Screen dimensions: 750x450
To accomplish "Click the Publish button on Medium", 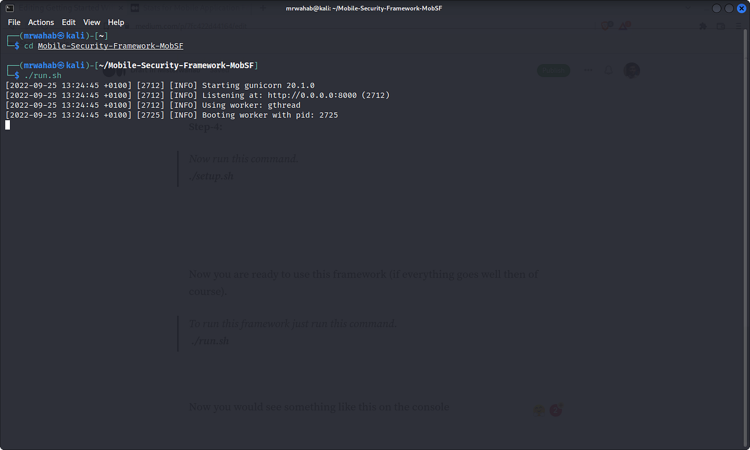I will tap(553, 71).
